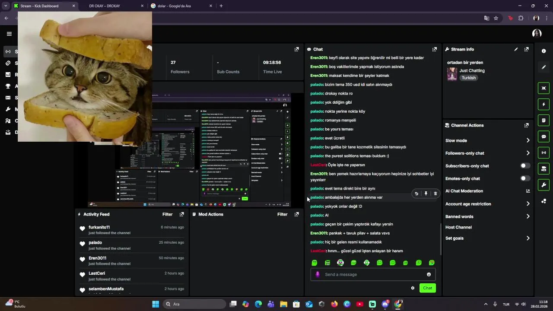Open Windows Start menu

point(156,304)
